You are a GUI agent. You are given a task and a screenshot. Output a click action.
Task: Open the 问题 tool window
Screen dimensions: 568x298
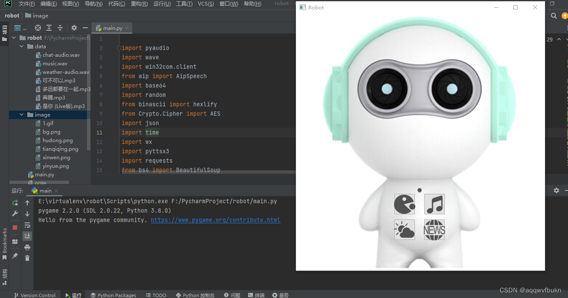pyautogui.click(x=232, y=295)
